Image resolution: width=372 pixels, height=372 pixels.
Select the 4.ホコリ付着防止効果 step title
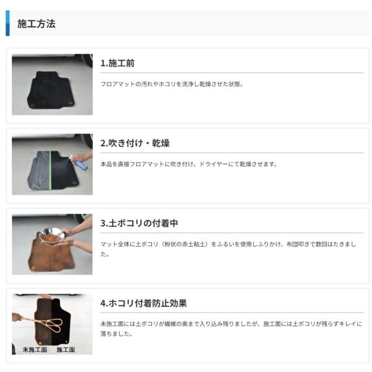(x=144, y=303)
